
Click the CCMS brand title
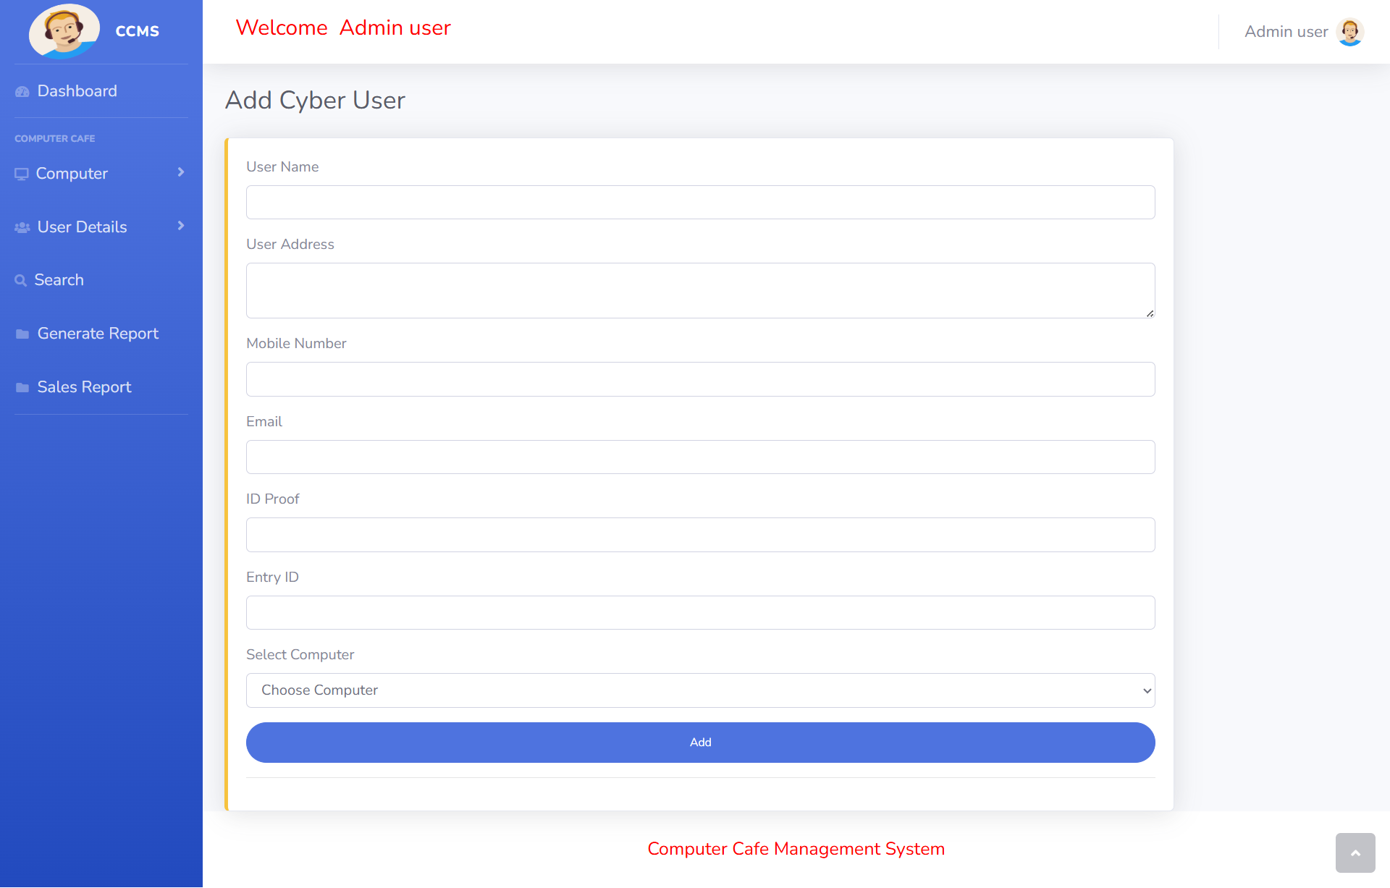[x=138, y=31]
